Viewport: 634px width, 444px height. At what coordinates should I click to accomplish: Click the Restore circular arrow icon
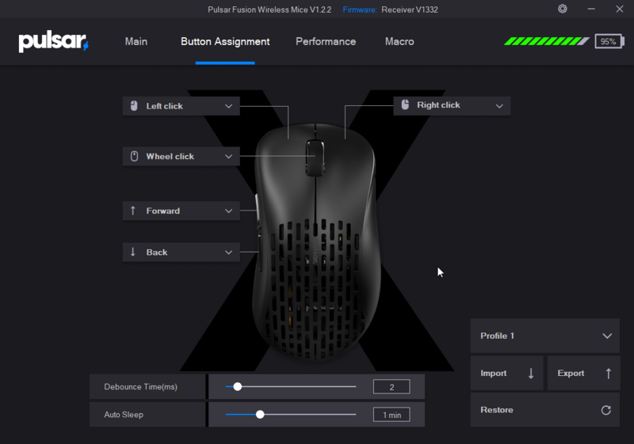pos(605,410)
